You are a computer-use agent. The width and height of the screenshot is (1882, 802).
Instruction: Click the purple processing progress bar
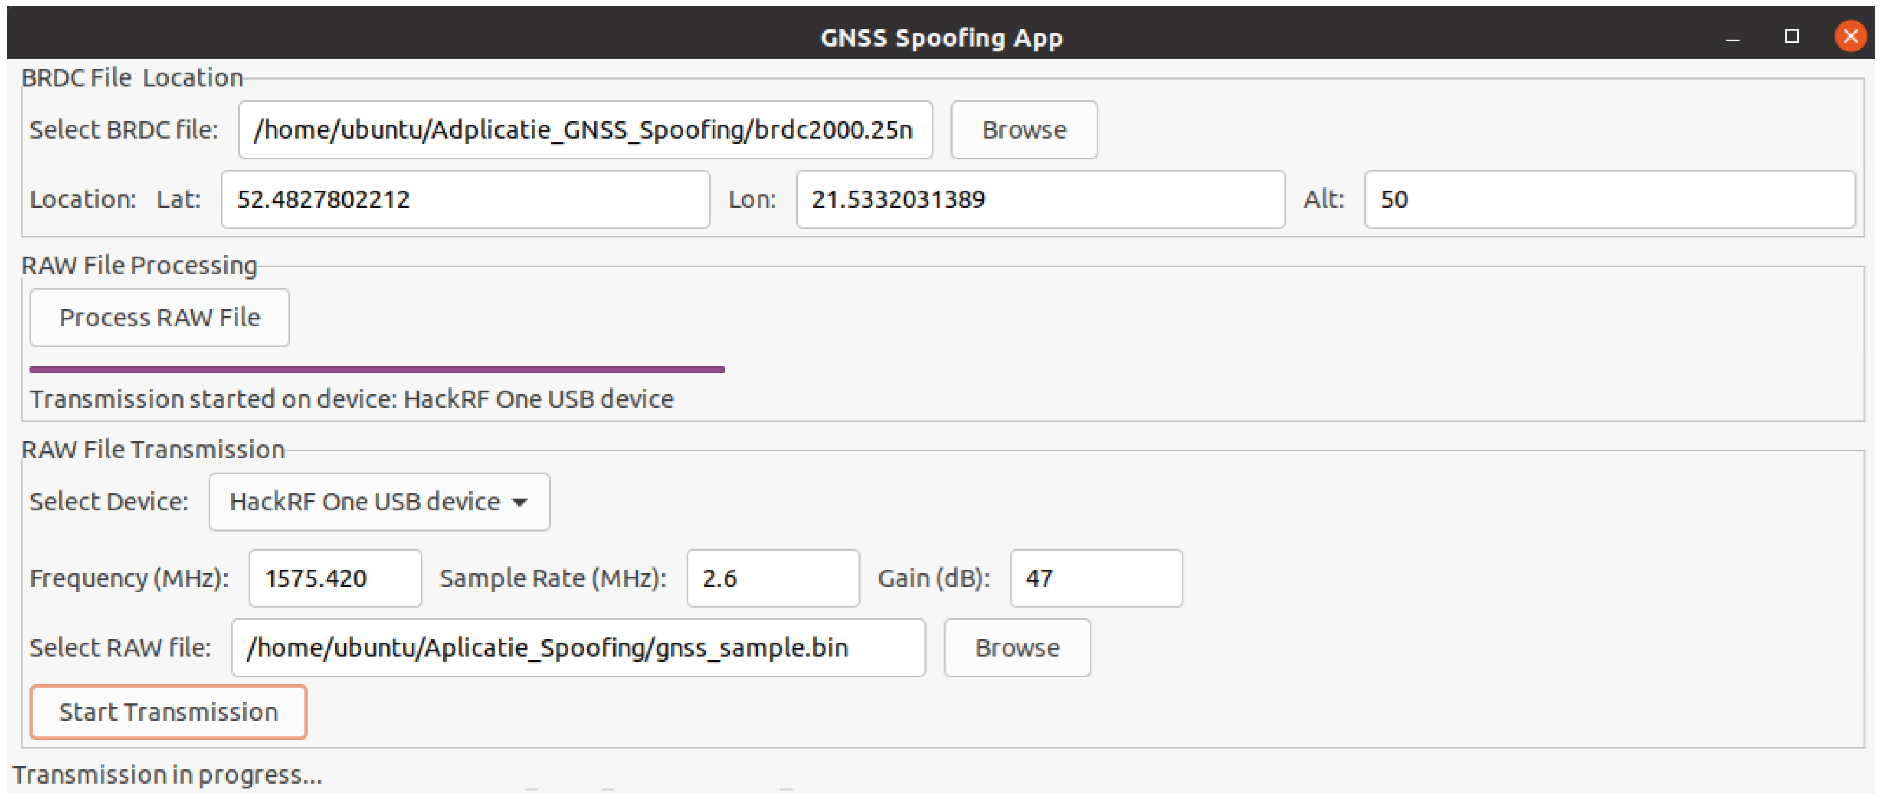(376, 370)
